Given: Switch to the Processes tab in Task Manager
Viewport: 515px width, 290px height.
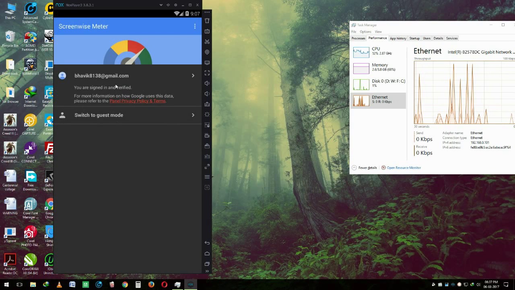Looking at the screenshot, I should click(x=358, y=38).
